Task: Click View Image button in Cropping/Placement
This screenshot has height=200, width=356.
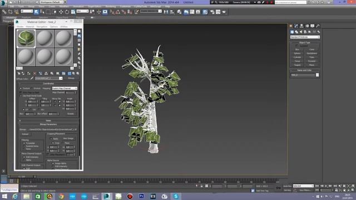Action: click(x=68, y=138)
